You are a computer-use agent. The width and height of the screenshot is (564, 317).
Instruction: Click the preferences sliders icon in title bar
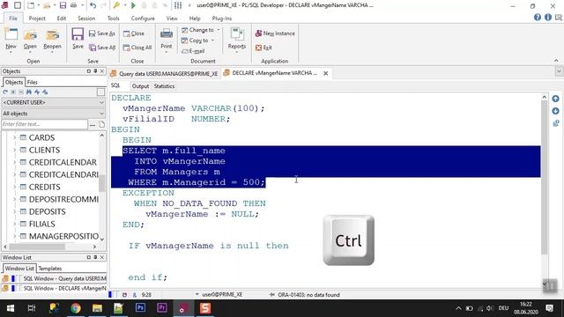pos(178,5)
